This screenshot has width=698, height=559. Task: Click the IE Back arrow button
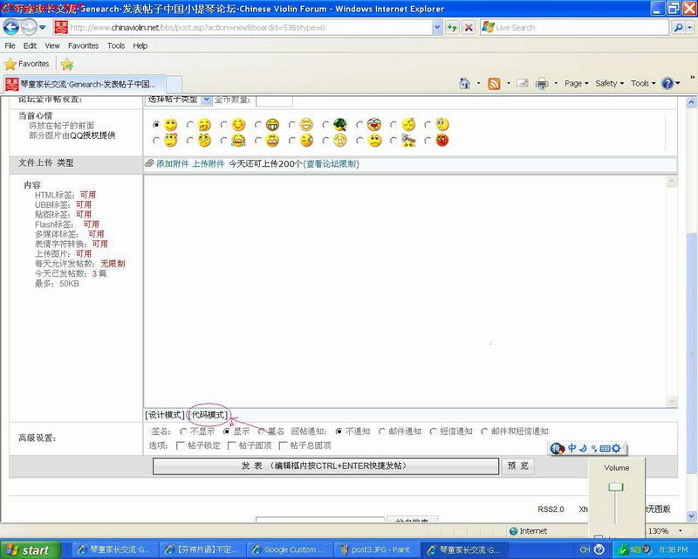point(11,28)
